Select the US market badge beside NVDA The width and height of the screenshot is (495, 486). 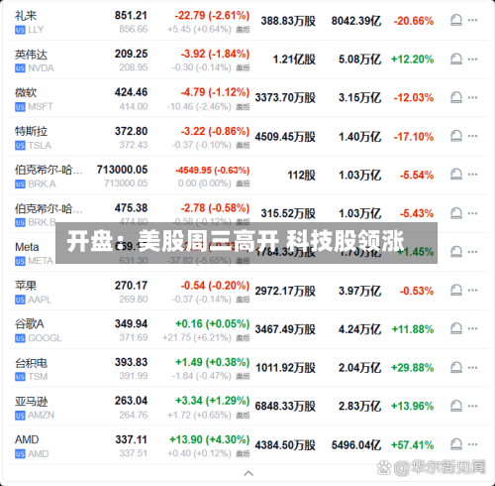tap(20, 68)
